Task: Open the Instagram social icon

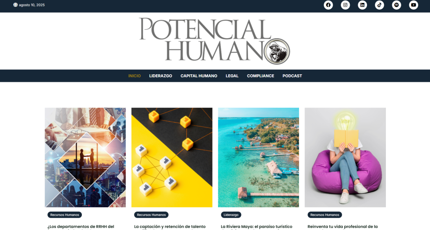Action: point(345,5)
